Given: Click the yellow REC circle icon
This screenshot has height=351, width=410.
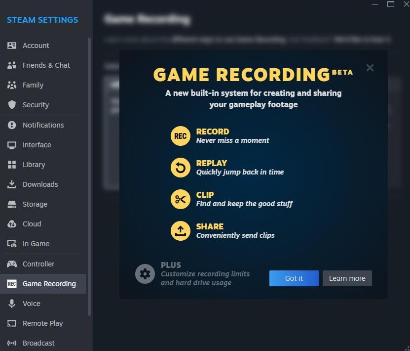Looking at the screenshot, I should point(181,136).
